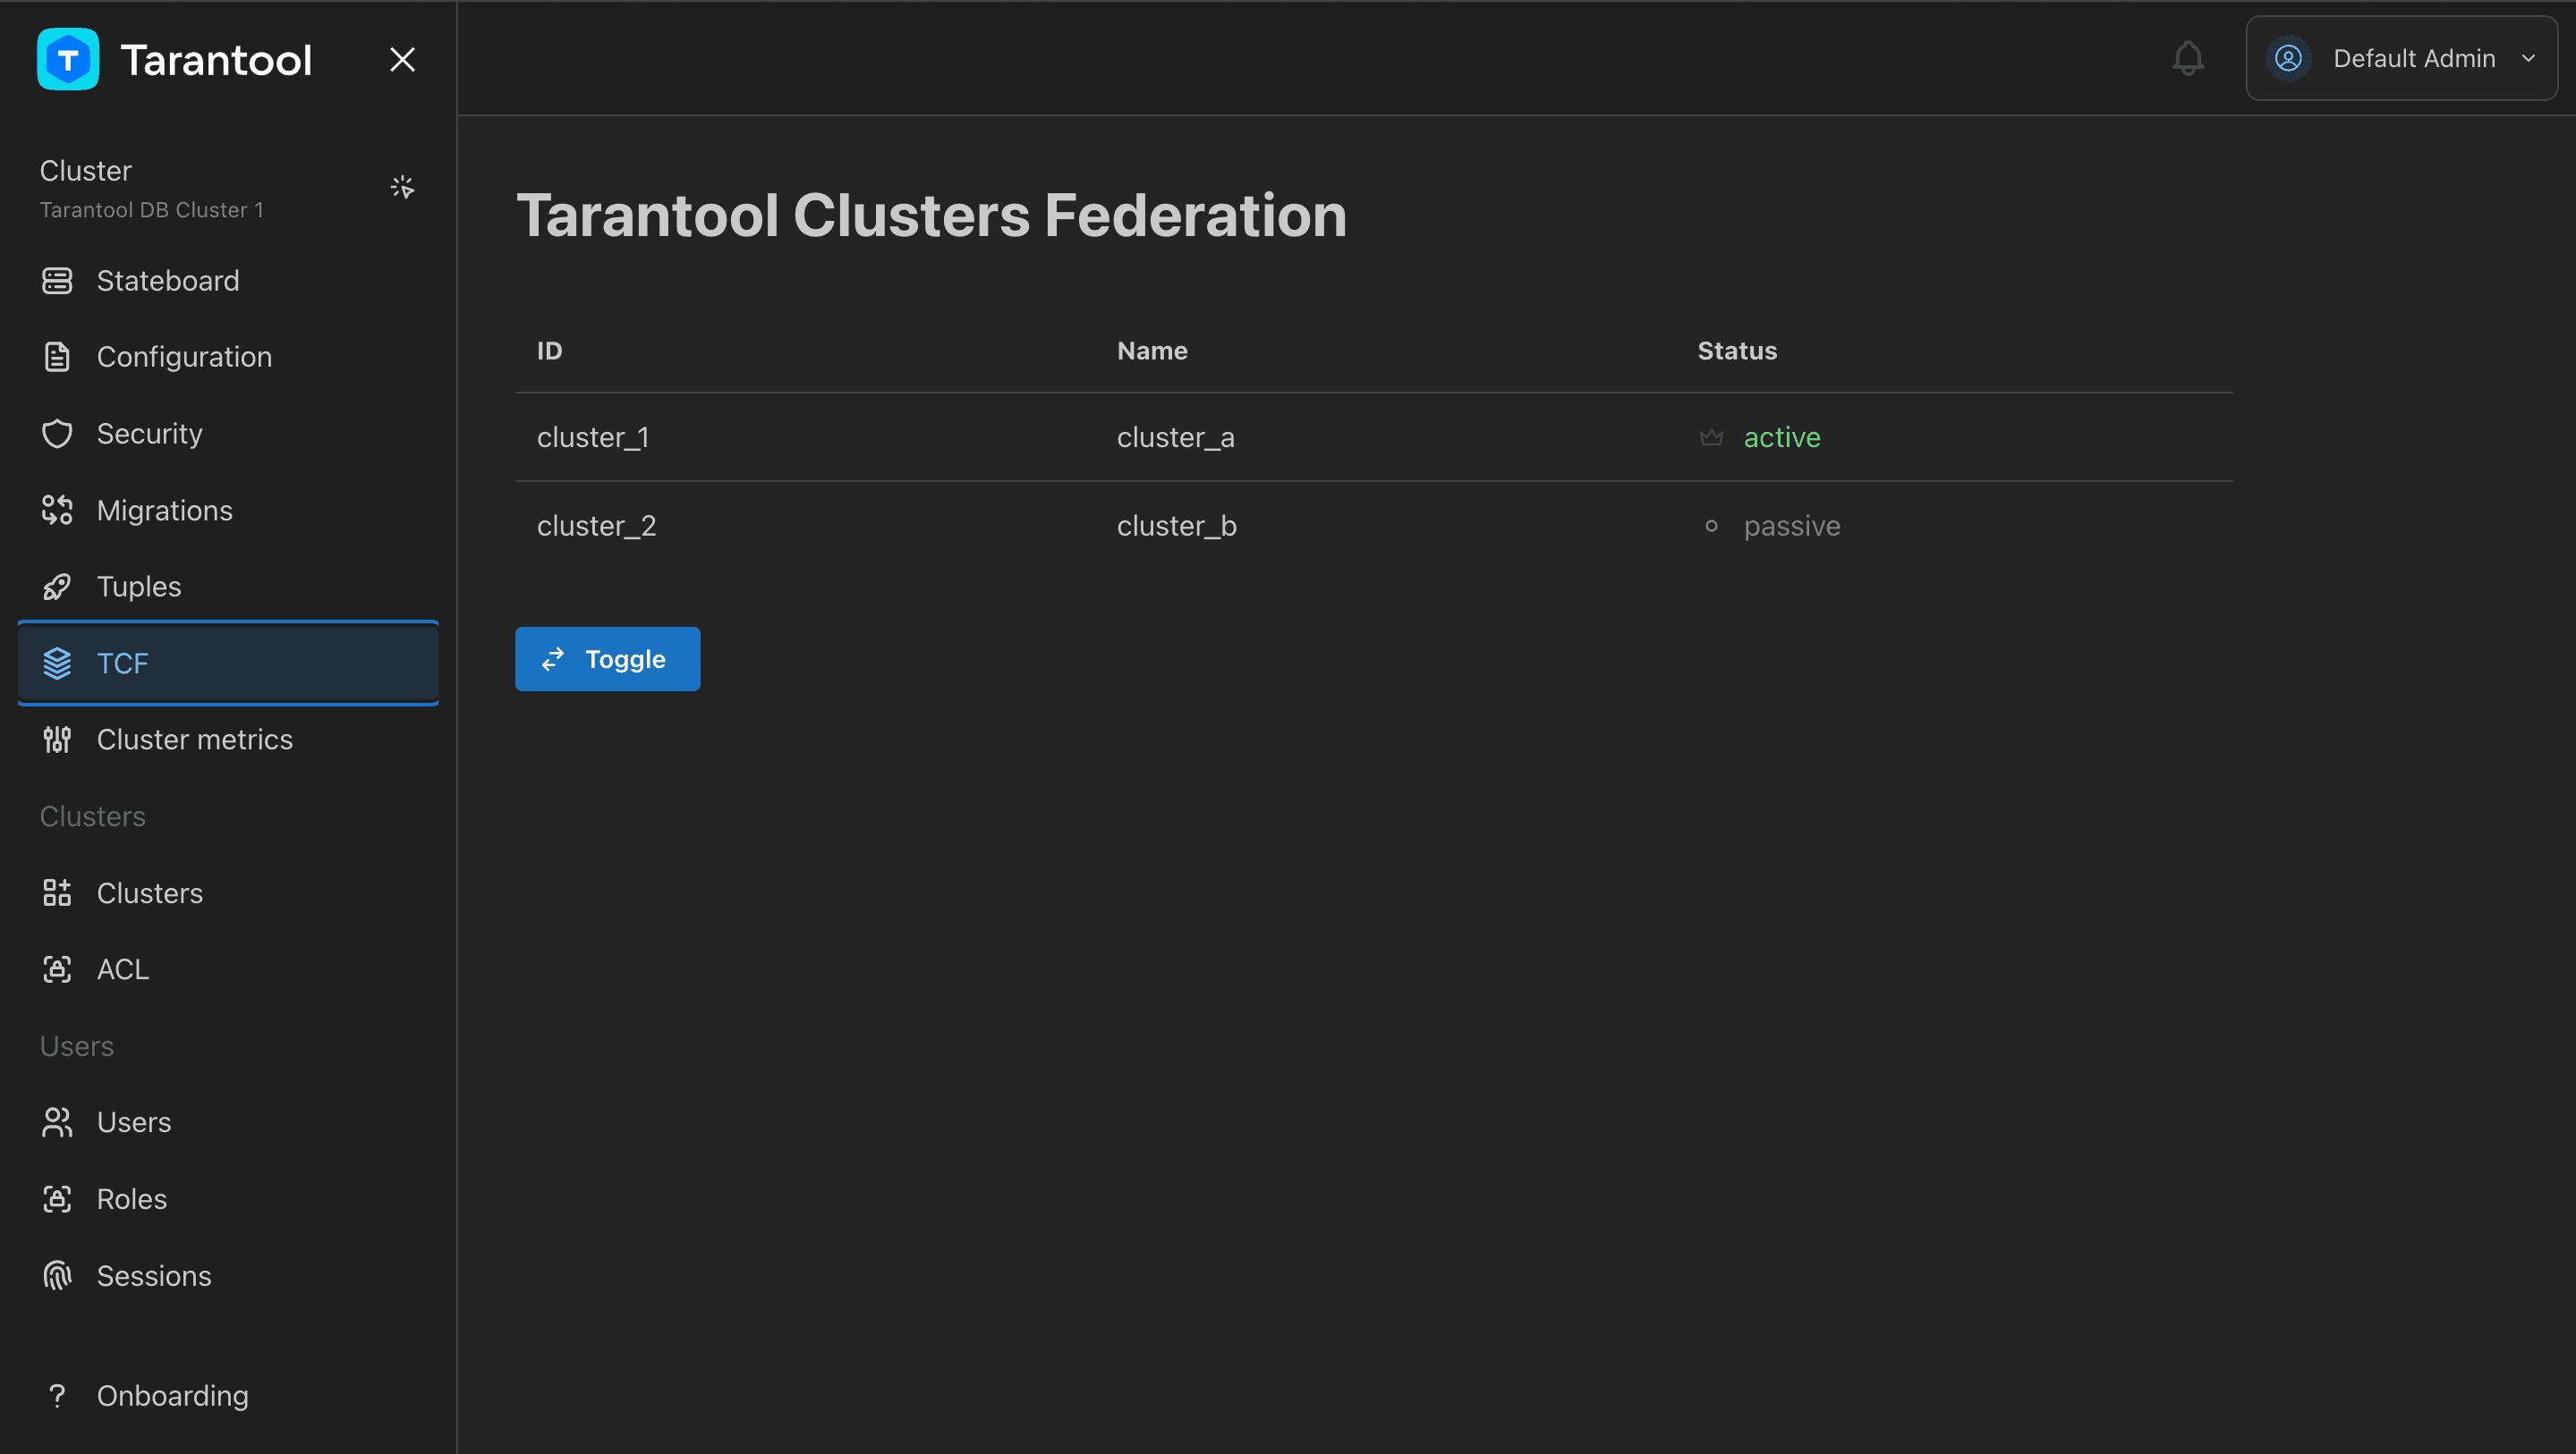Click the circle icon beside passive status

1711,526
